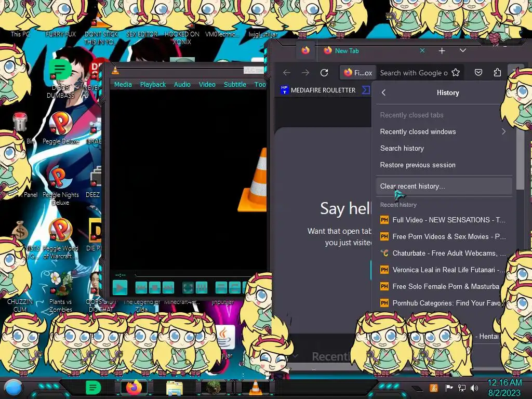Choose Restore previous session
Screen dimensions: 532x399
click(x=444, y=165)
